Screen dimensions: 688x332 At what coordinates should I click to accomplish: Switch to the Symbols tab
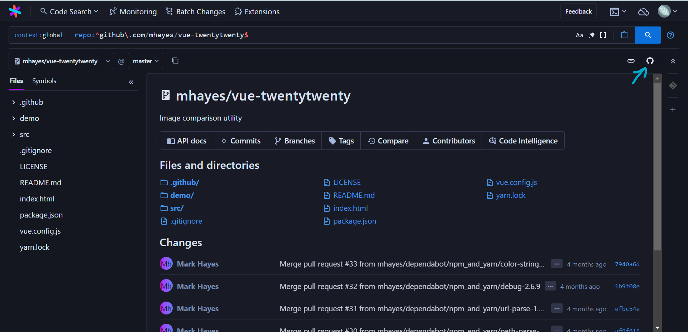[x=44, y=81]
